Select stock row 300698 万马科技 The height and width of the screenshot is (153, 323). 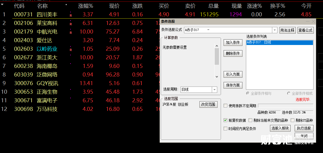click(80, 109)
